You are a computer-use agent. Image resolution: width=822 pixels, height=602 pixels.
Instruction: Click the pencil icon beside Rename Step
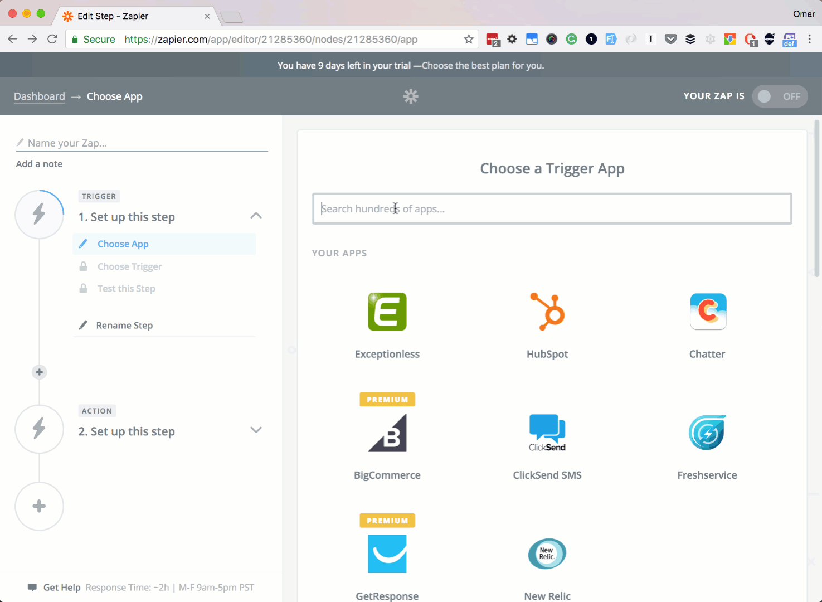click(83, 325)
